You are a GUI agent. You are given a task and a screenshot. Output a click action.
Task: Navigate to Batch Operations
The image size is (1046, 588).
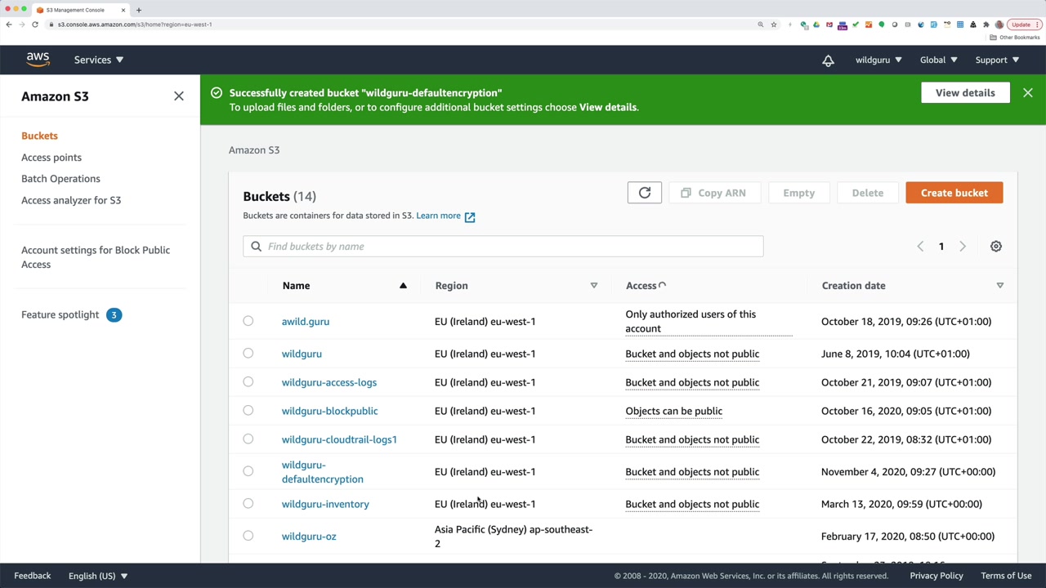pos(60,179)
